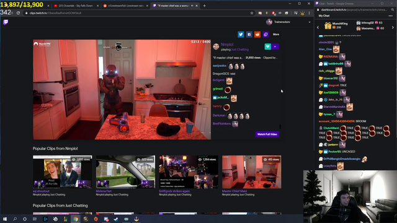Follow Nmplol with the heart button
The image size is (397, 223).
(x=267, y=46)
